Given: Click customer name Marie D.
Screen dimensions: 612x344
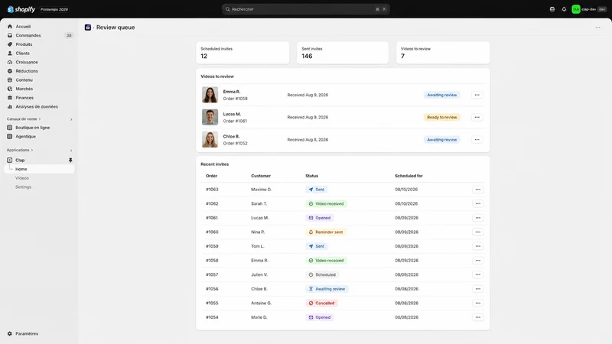Looking at the screenshot, I should pos(259,317).
